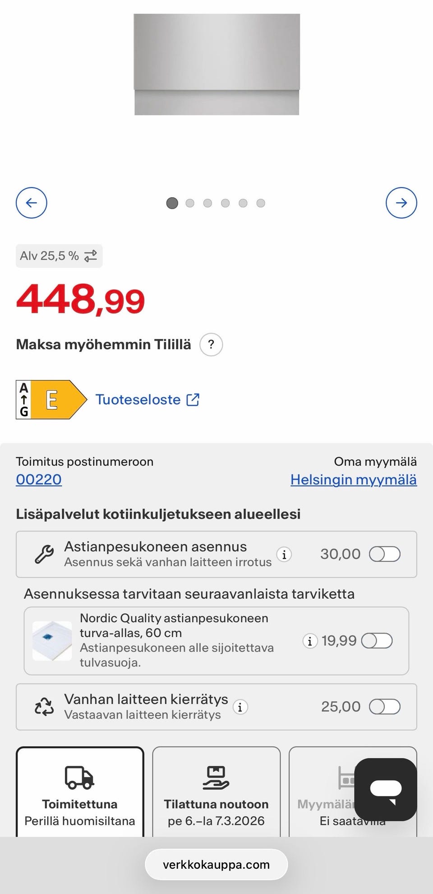Go to the previous product image

(x=32, y=203)
